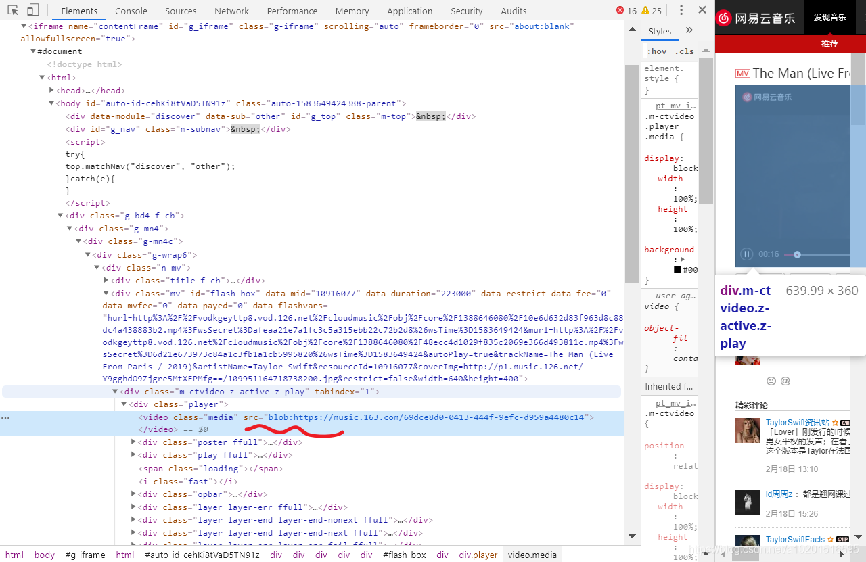
Task: Click the orange star badge beside TaylorSwift资讯站
Action: coord(835,423)
